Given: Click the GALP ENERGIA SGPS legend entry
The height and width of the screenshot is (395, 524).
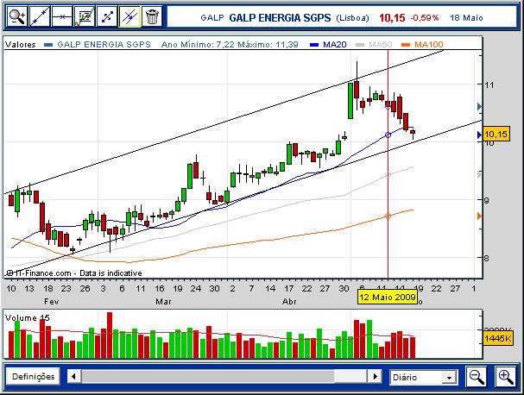Looking at the screenshot, I should 98,44.
